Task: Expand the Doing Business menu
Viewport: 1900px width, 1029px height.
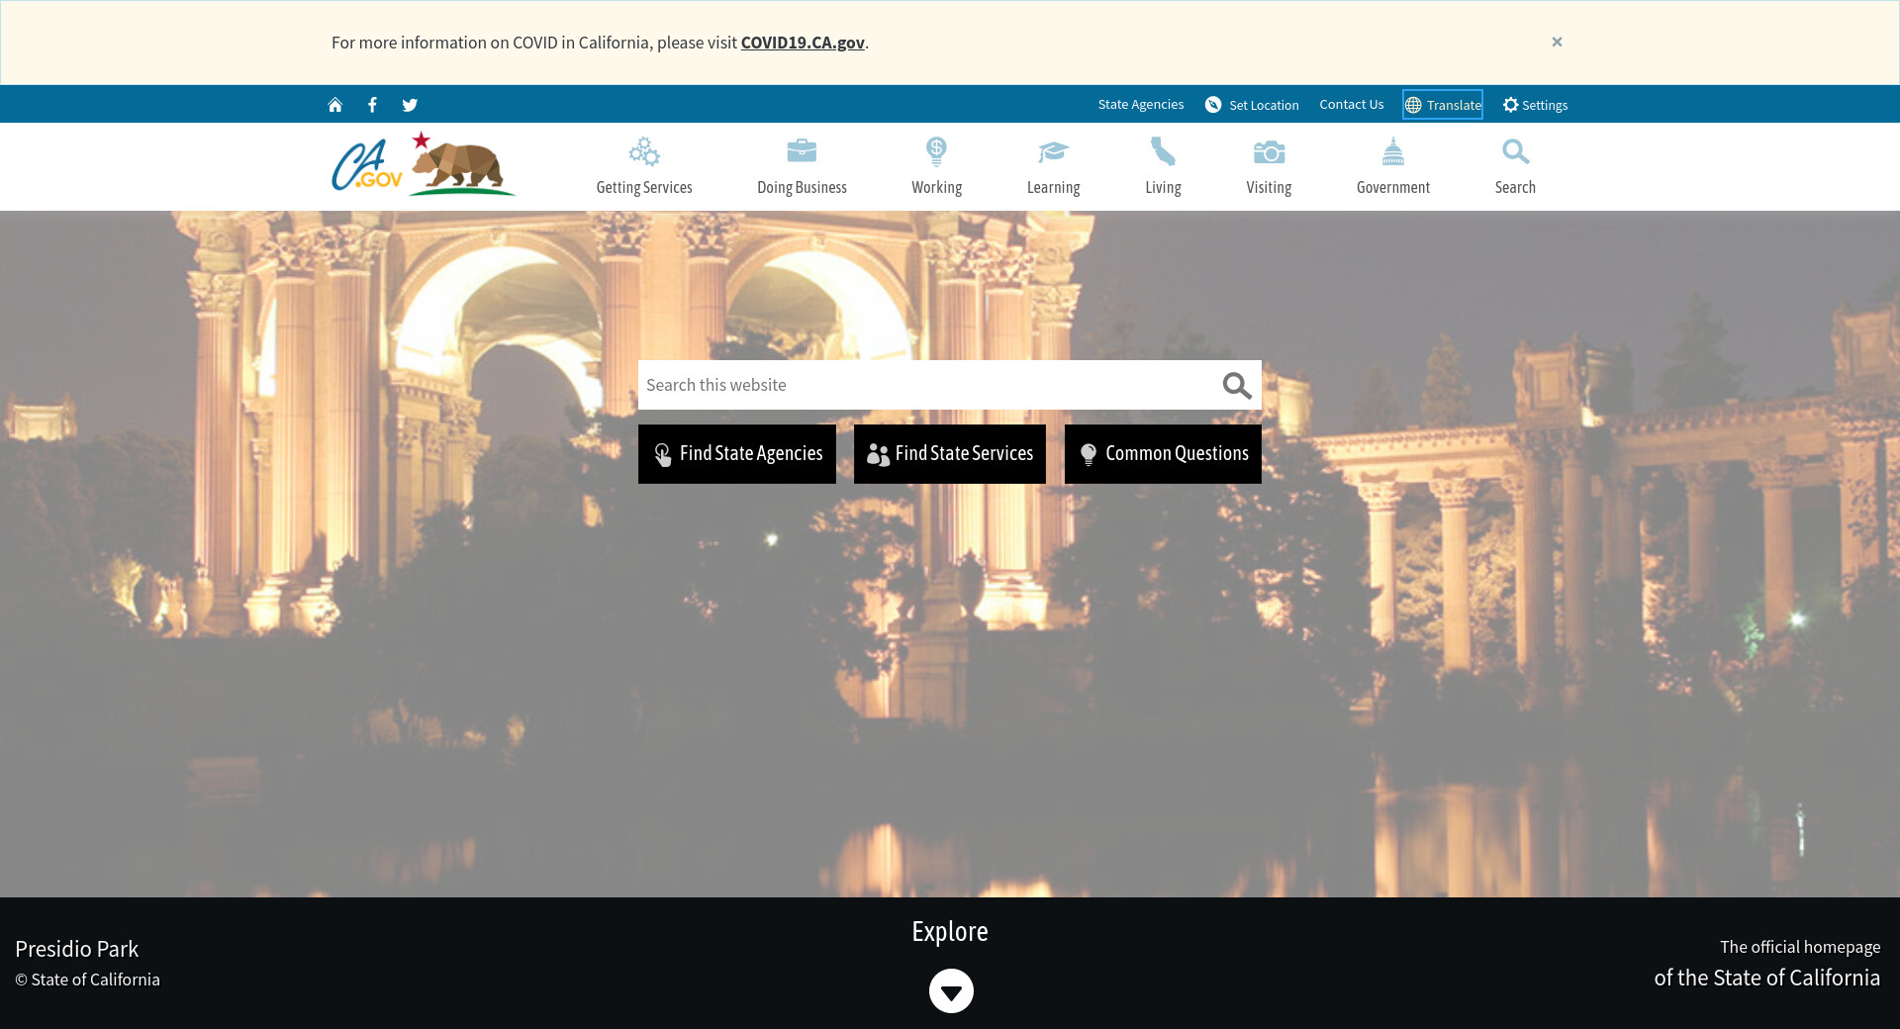Action: [802, 166]
